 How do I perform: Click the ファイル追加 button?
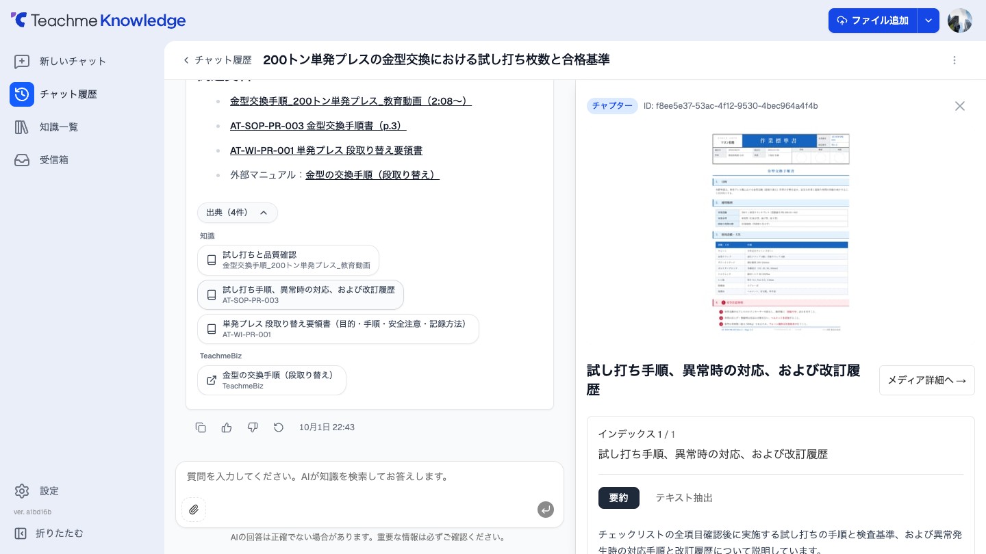click(x=872, y=21)
